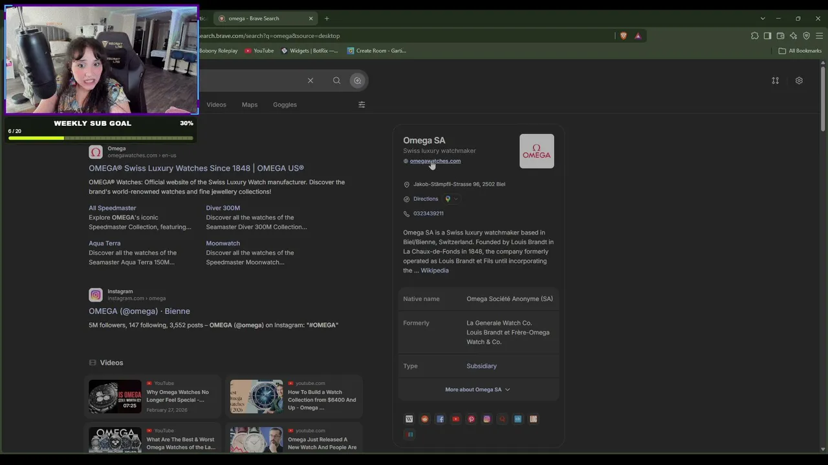The width and height of the screenshot is (828, 465).
Task: Open the OMEGA Swiss Luxury Watches result title
Action: 196,169
